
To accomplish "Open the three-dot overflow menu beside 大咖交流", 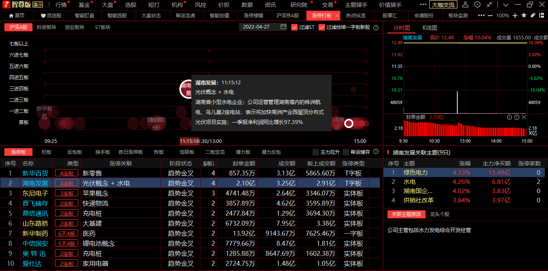I will pyautogui.click(x=423, y=5).
